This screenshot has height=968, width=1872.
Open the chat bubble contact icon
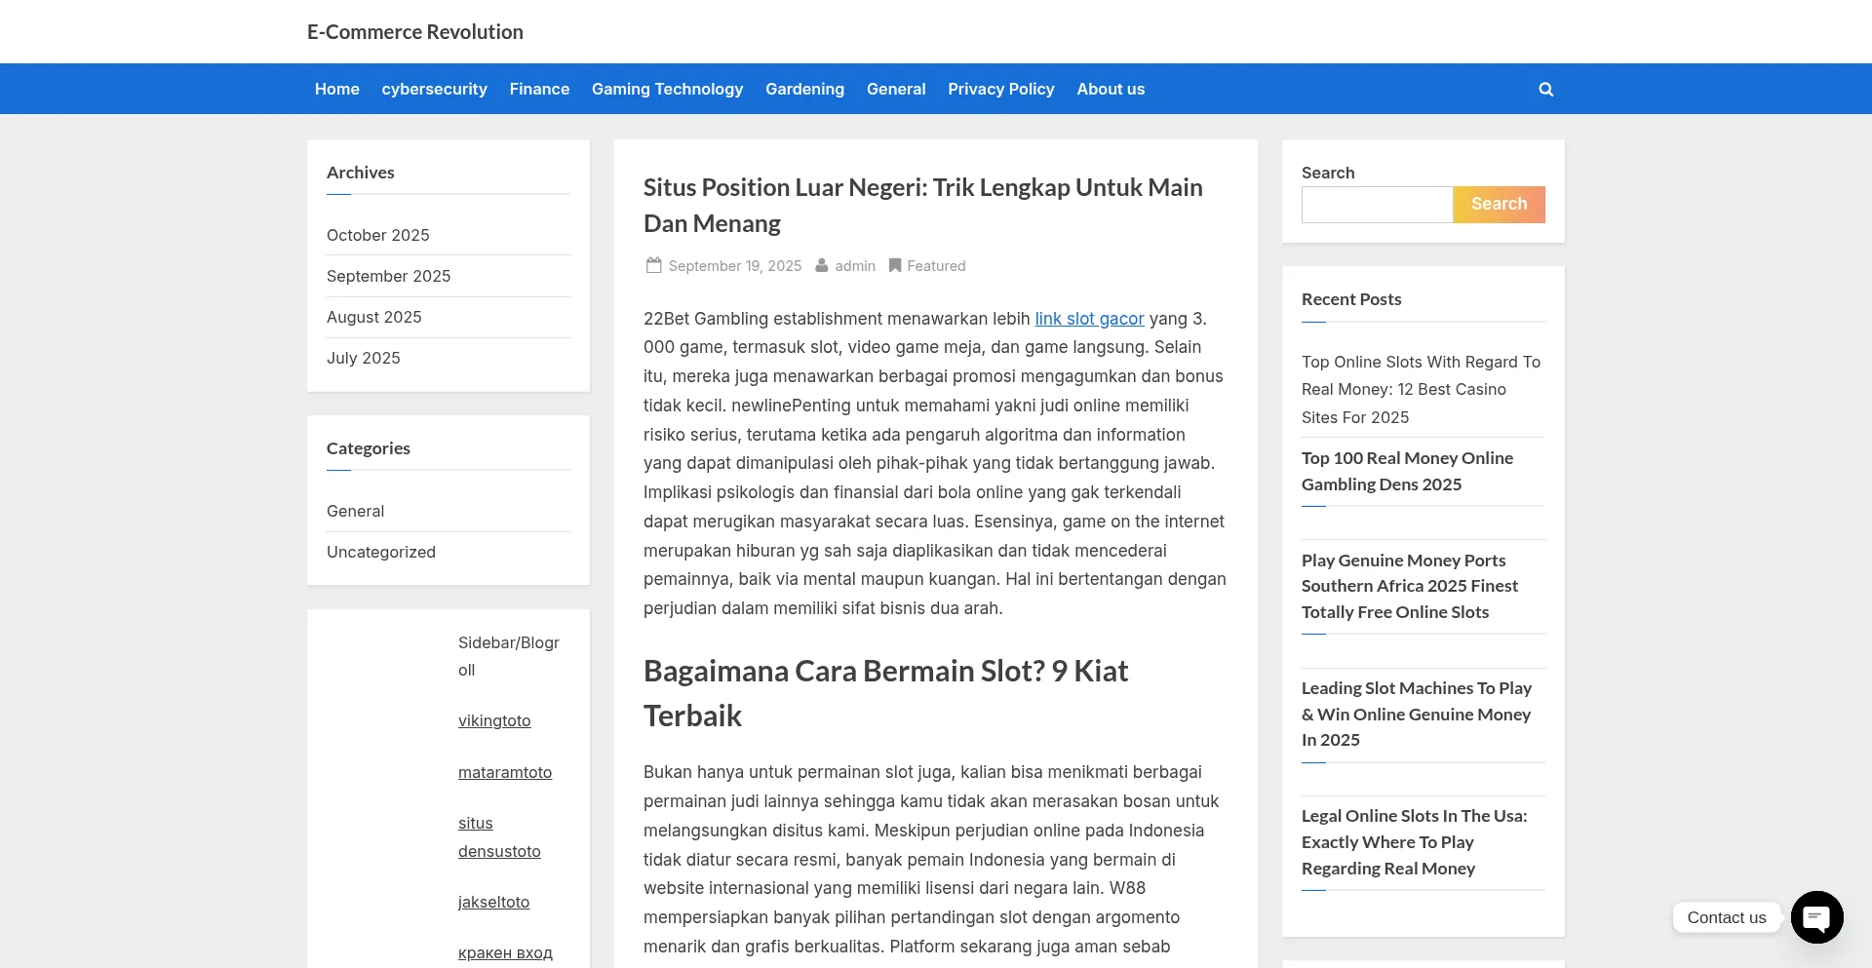coord(1816,917)
